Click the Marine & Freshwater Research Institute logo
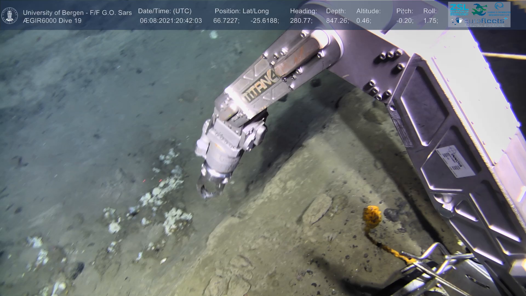The image size is (526, 296). tap(499, 9)
